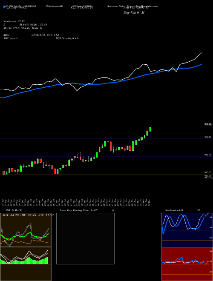
Task: Click the 'Avg Vol: 0.001 M' text
Action: tap(136, 8)
